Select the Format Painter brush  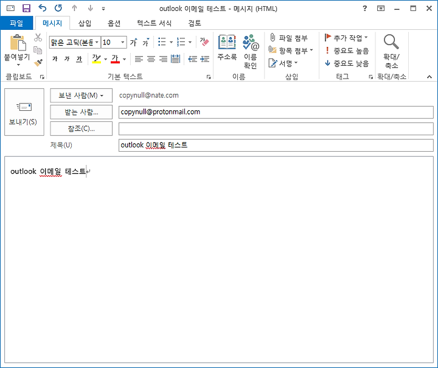pyautogui.click(x=38, y=62)
